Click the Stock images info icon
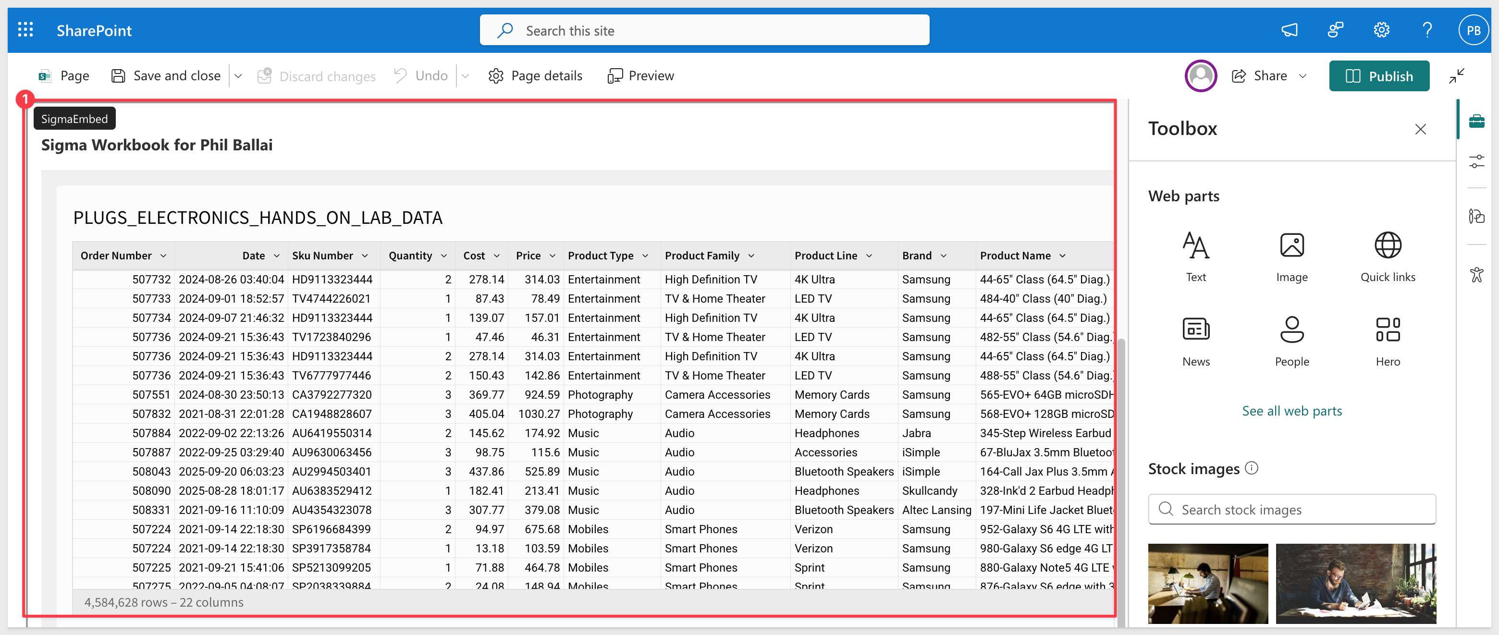The image size is (1499, 635). coord(1252,468)
